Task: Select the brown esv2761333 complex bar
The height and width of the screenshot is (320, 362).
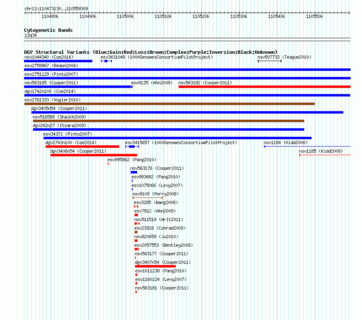Action: pos(170,104)
